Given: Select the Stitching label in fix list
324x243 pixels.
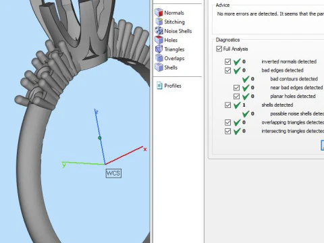Looking at the screenshot, I should pyautogui.click(x=174, y=22).
